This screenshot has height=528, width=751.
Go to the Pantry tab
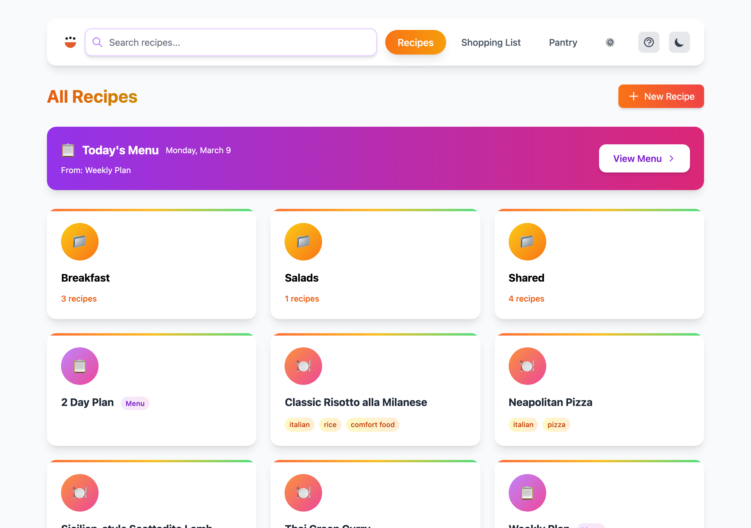click(563, 42)
